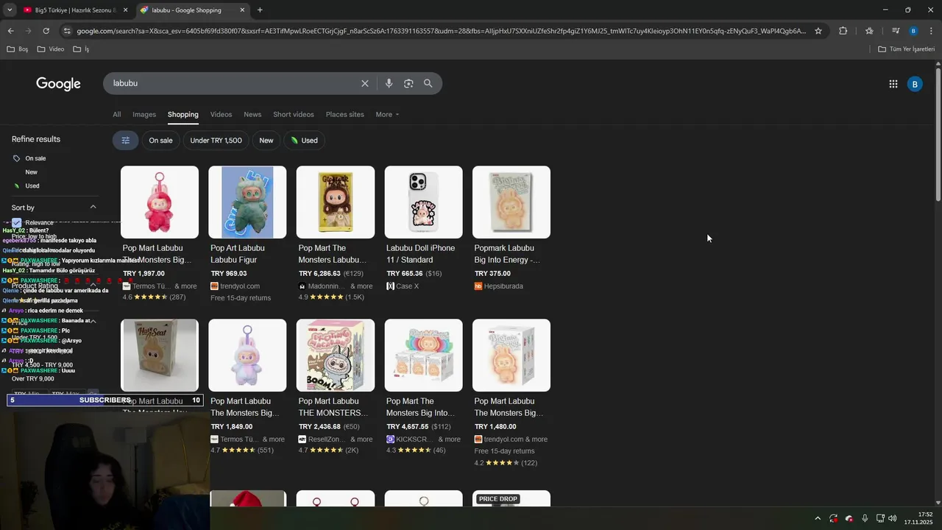Toggle the On sale filter chip
Image resolution: width=942 pixels, height=530 pixels.
pyautogui.click(x=160, y=141)
